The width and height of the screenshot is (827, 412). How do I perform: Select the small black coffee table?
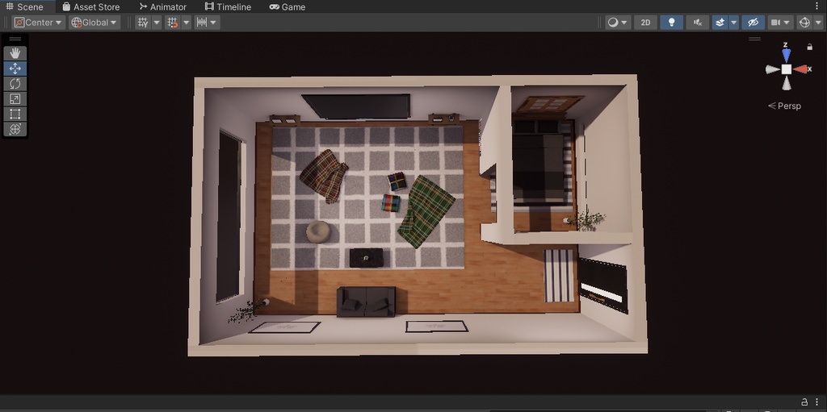tap(366, 258)
